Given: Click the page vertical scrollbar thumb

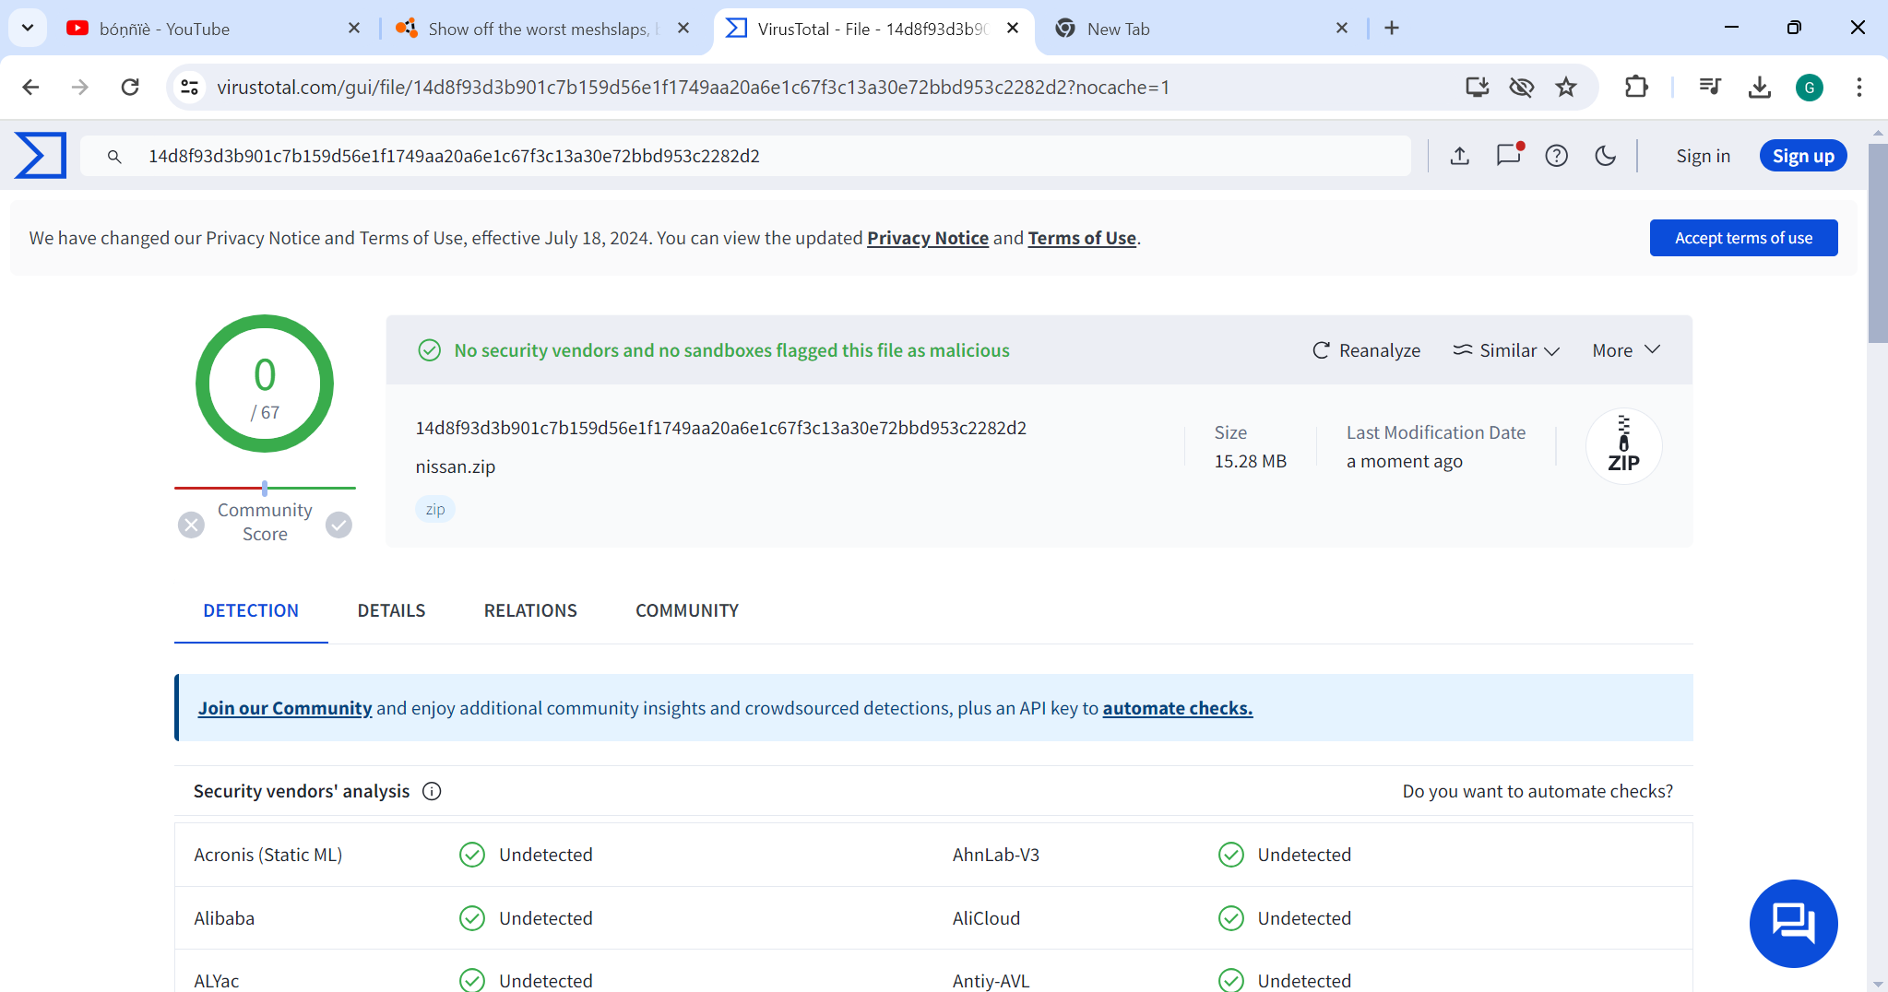Looking at the screenshot, I should 1878,242.
